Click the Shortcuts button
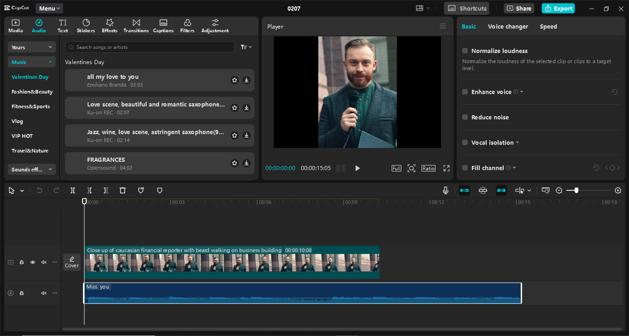This screenshot has height=336, width=629. click(466, 8)
